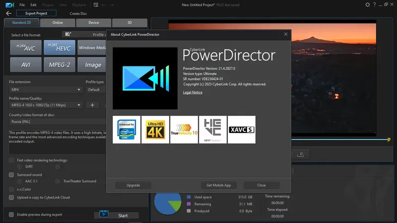
Task: Open the MP4 file extension dropdown
Action: tap(46, 90)
